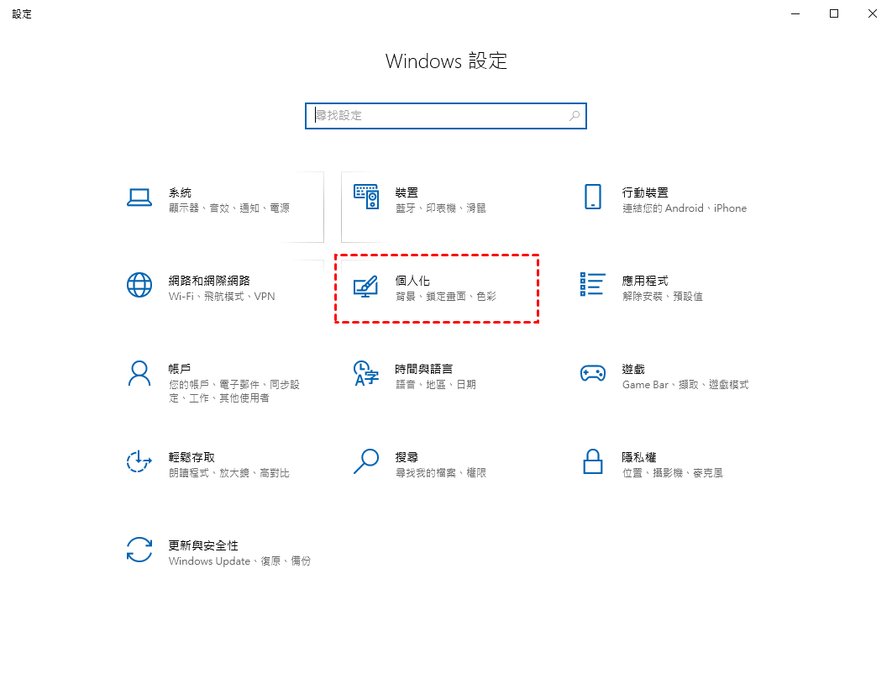892x679 pixels.
Task: Click the 帳戶 person icon
Action: 139,374
